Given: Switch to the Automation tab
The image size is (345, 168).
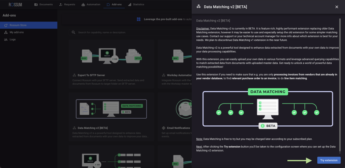Looking at the screenshot, I should point(91,4).
